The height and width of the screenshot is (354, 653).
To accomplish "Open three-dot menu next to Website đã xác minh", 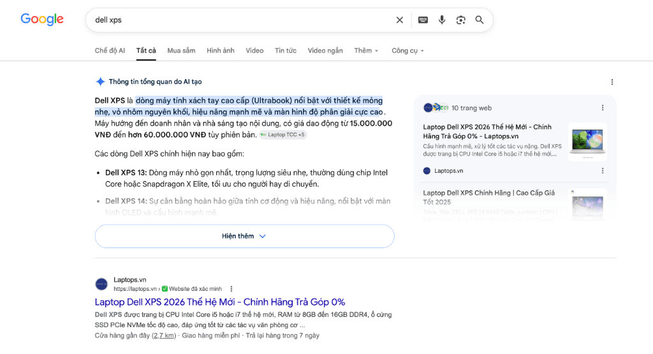I will click(231, 289).
